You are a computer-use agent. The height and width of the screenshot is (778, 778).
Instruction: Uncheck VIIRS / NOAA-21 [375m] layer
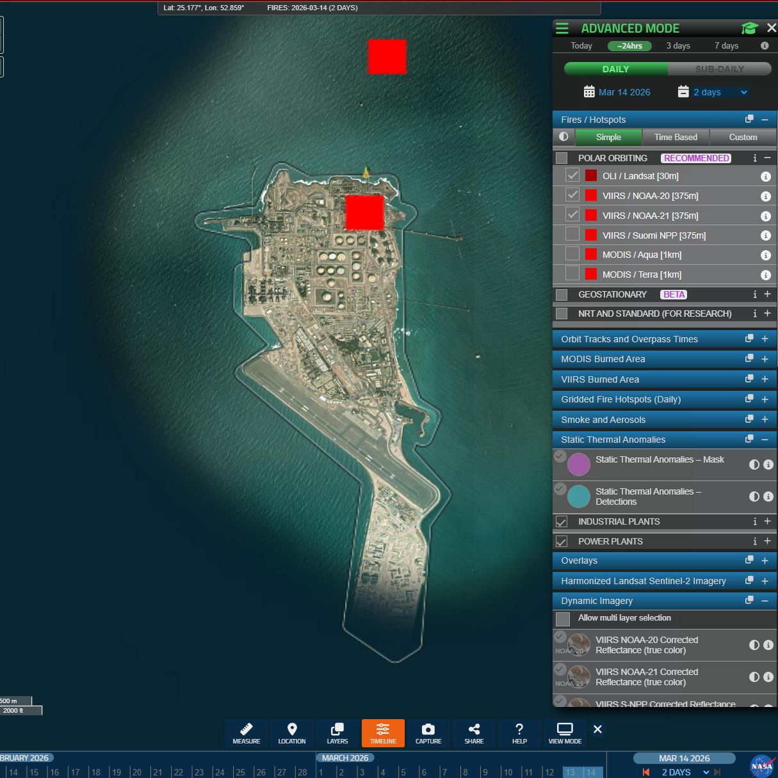572,215
